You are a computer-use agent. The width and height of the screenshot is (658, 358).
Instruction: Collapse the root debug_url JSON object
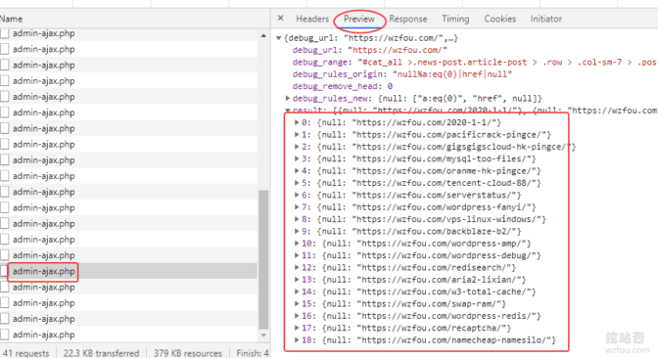point(279,38)
